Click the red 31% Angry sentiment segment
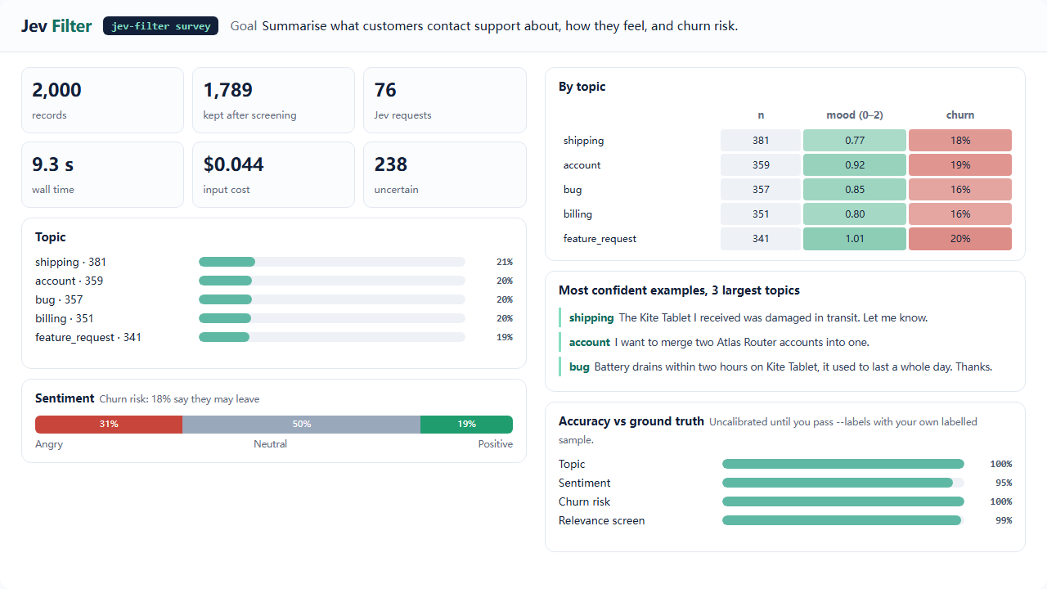The image size is (1047, 589). click(109, 424)
